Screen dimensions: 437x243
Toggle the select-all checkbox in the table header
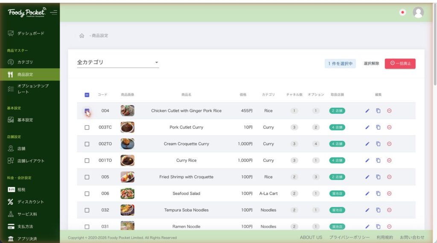coord(87,95)
